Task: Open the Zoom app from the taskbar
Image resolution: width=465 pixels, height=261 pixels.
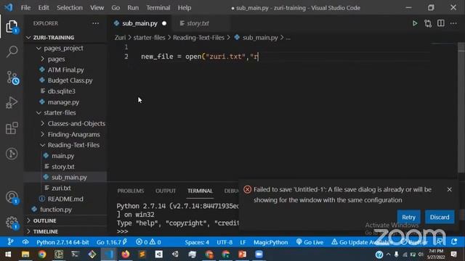Action: click(x=259, y=254)
